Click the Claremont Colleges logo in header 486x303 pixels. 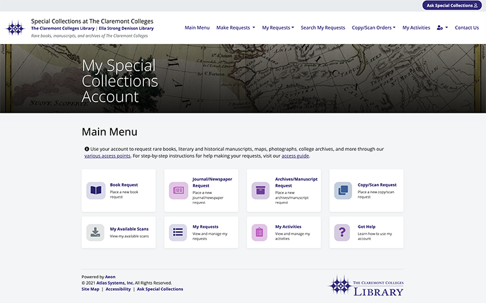click(15, 28)
